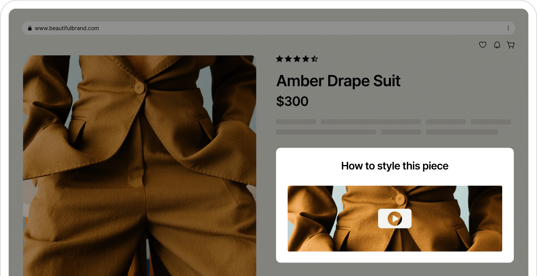Click the five-star product rating

tap(297, 59)
